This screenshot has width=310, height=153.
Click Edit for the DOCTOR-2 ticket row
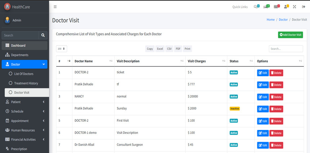coord(262,73)
